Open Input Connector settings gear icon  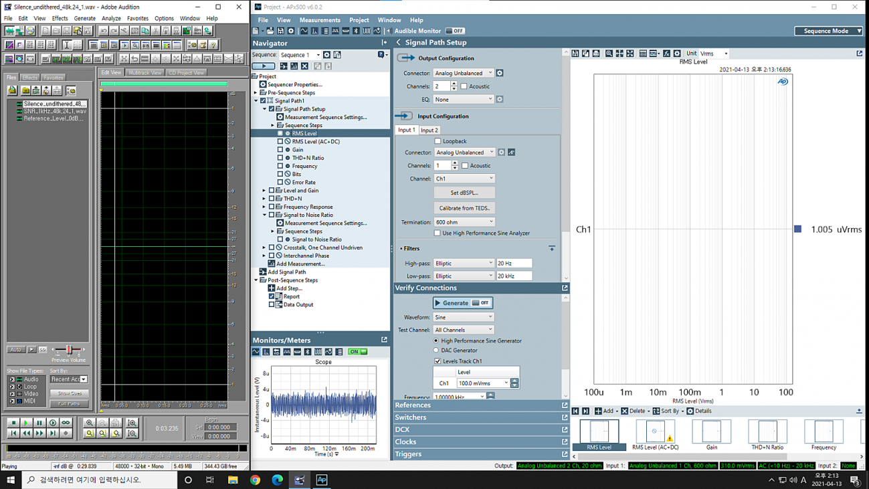tap(501, 152)
